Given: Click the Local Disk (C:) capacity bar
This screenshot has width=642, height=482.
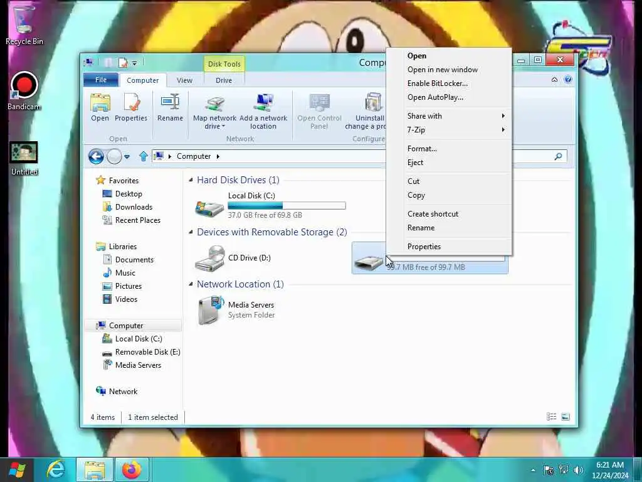Looking at the screenshot, I should point(287,205).
